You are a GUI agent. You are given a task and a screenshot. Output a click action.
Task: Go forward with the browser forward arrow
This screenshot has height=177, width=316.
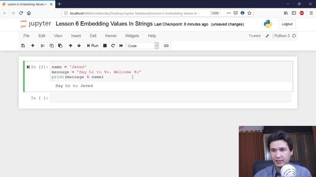pyautogui.click(x=13, y=13)
